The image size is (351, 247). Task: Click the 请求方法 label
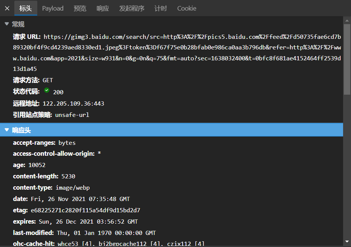tap(26, 80)
